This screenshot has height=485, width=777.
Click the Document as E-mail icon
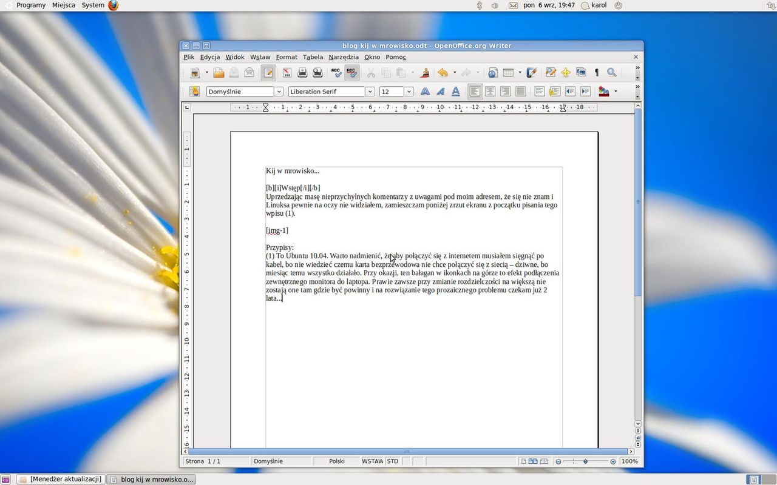click(x=249, y=73)
